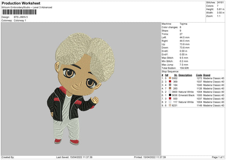The height and width of the screenshot is (160, 226).
Task: Click 'Natural White' description in row 8
Action: [x=186, y=102]
